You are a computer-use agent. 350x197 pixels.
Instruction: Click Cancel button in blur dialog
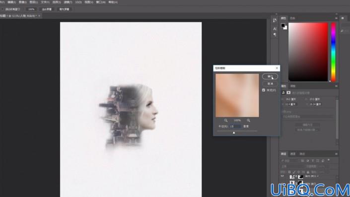click(x=270, y=84)
